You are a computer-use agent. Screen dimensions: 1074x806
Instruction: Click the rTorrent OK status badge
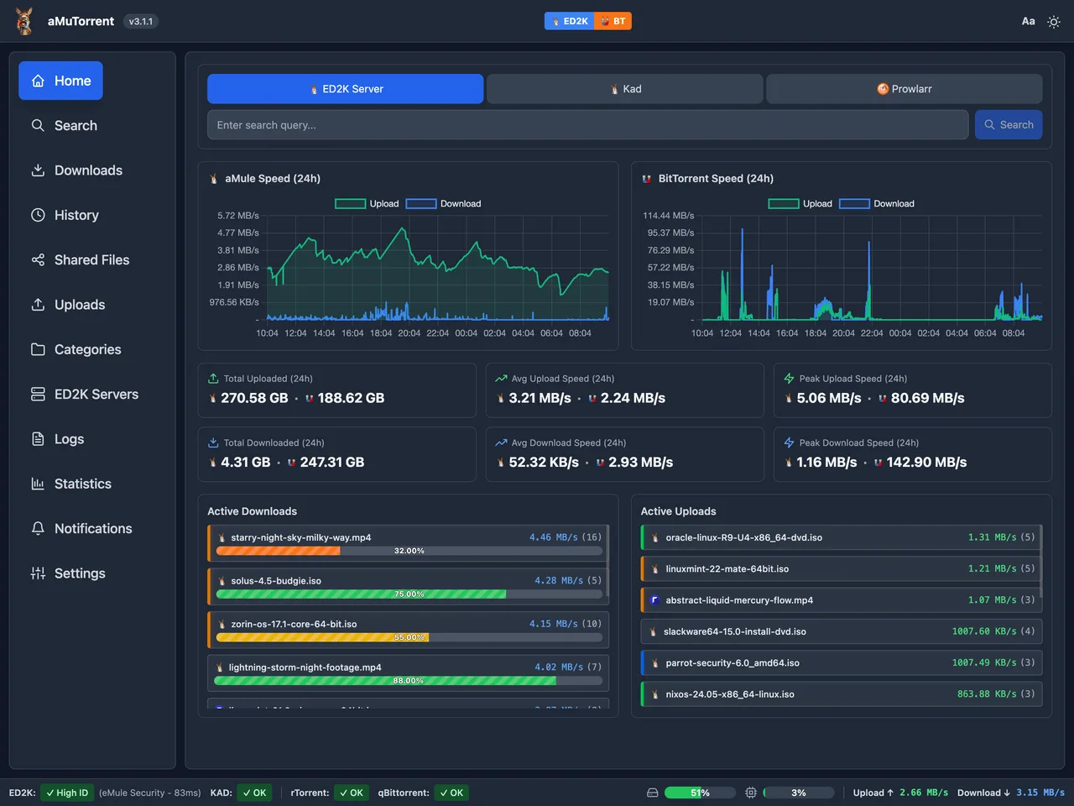point(351,793)
